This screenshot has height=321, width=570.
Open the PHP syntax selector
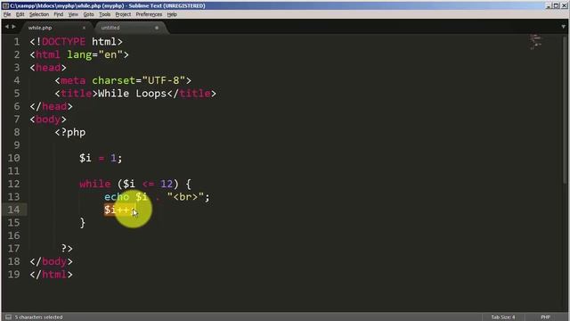[x=545, y=317]
